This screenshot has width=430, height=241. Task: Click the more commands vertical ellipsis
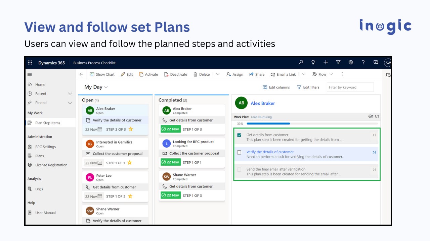point(342,74)
